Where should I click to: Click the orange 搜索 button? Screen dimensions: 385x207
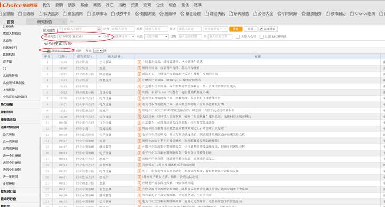tap(236, 29)
